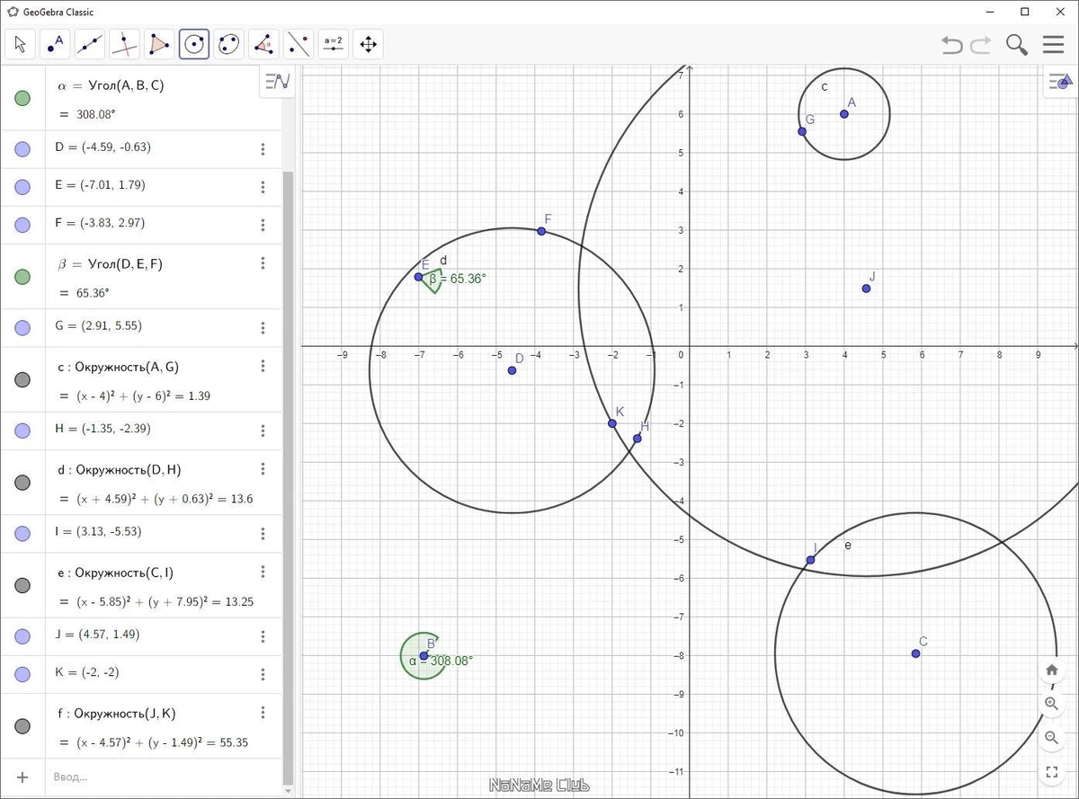This screenshot has width=1079, height=799.
Task: Select the Slider a=2 tool
Action: (334, 44)
